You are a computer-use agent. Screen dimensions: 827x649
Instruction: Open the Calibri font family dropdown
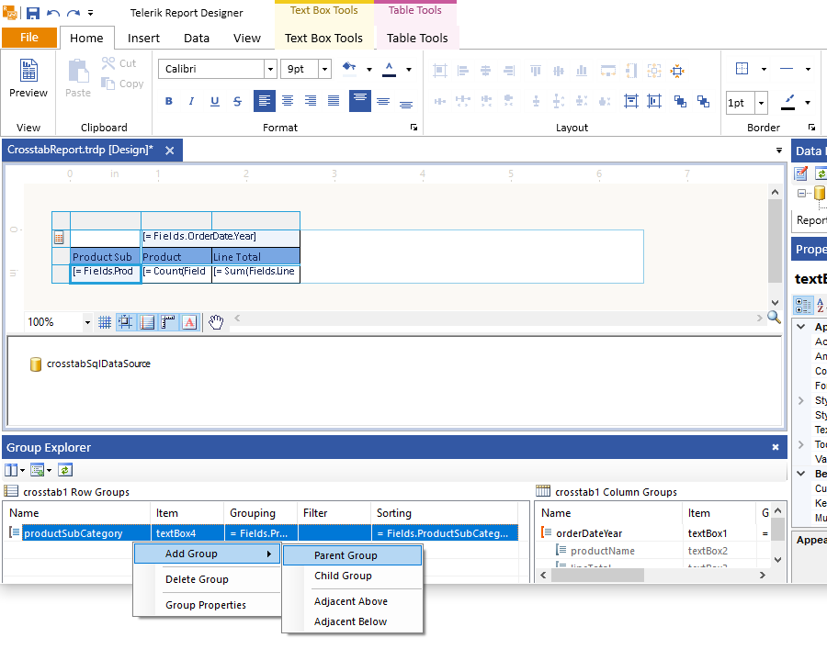pos(269,69)
